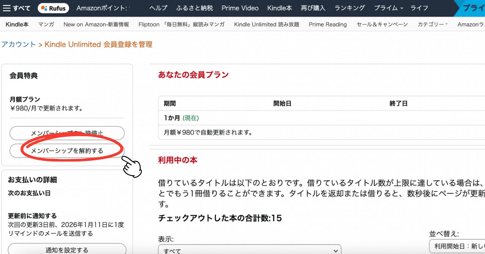Open ヘルプ in the top navigation
485x254 pixels.
pos(158,8)
